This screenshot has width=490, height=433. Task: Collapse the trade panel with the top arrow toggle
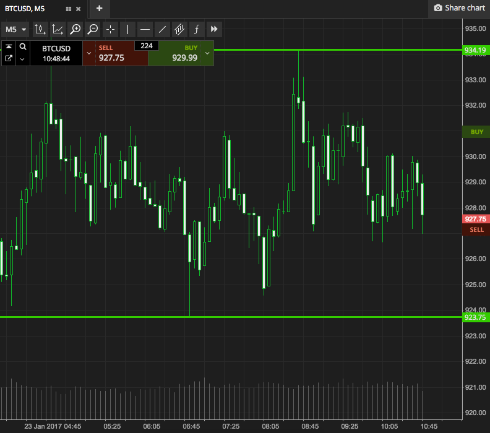click(9, 47)
